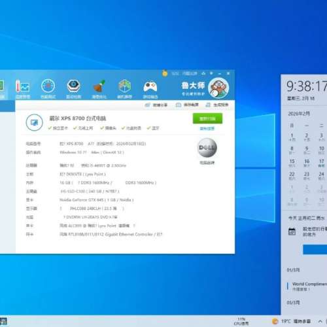This screenshot has height=327, width=327.
Task: Click the 电脑品牌 label under the Dell logo
Action: (x=207, y=163)
